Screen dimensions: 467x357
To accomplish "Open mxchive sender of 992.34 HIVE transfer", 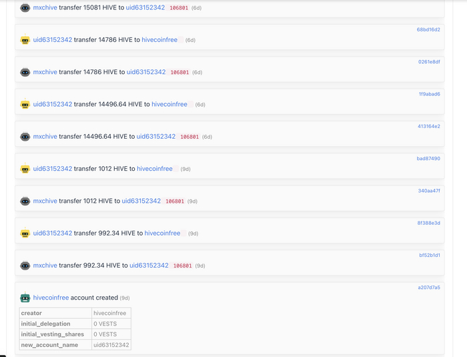I will coord(45,265).
